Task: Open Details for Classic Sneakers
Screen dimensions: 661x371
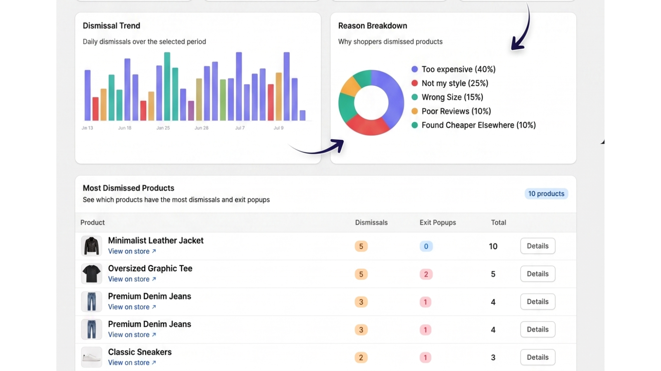Action: click(537, 357)
